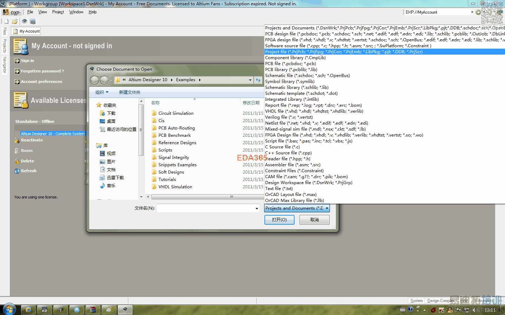Screen dimensions: 505x315
Task: Click the device view chip toolbar icon
Action: [24, 21]
